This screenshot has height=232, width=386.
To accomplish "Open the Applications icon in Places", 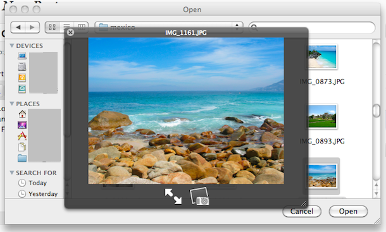I will pyautogui.click(x=22, y=136).
